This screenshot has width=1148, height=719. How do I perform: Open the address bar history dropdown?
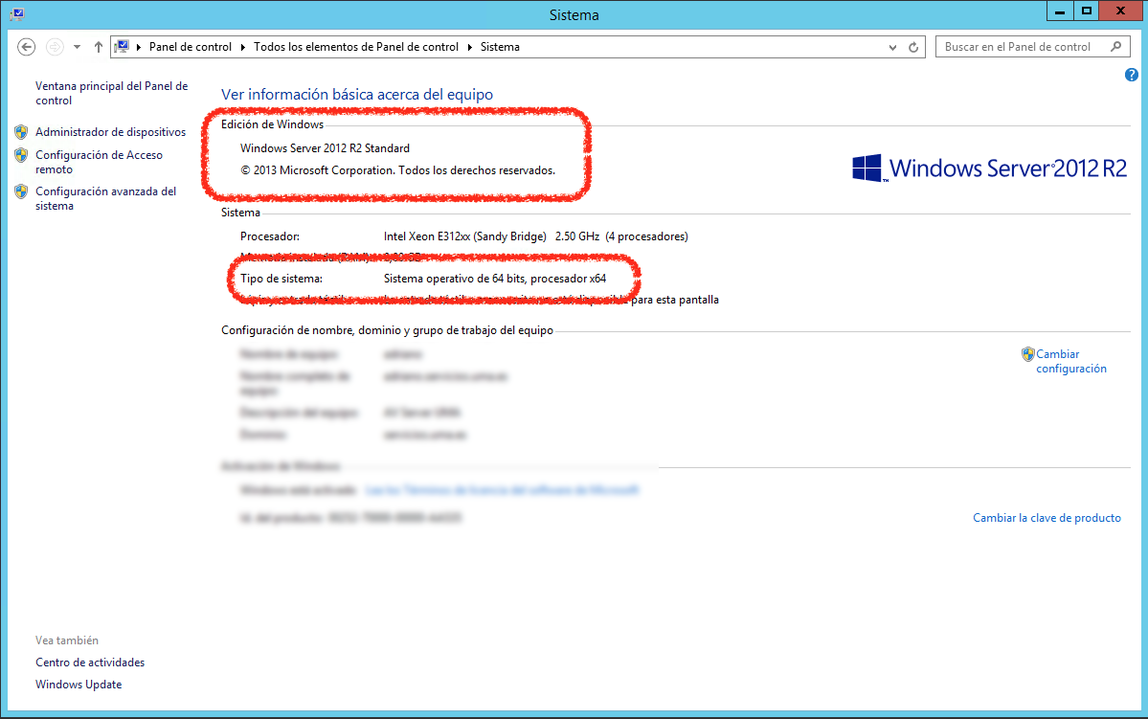892,48
